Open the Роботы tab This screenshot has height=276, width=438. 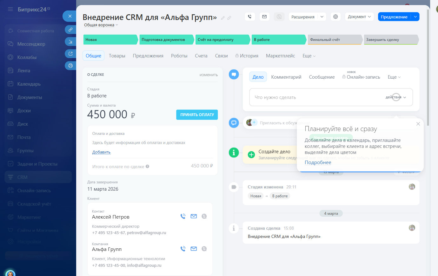pyautogui.click(x=179, y=56)
